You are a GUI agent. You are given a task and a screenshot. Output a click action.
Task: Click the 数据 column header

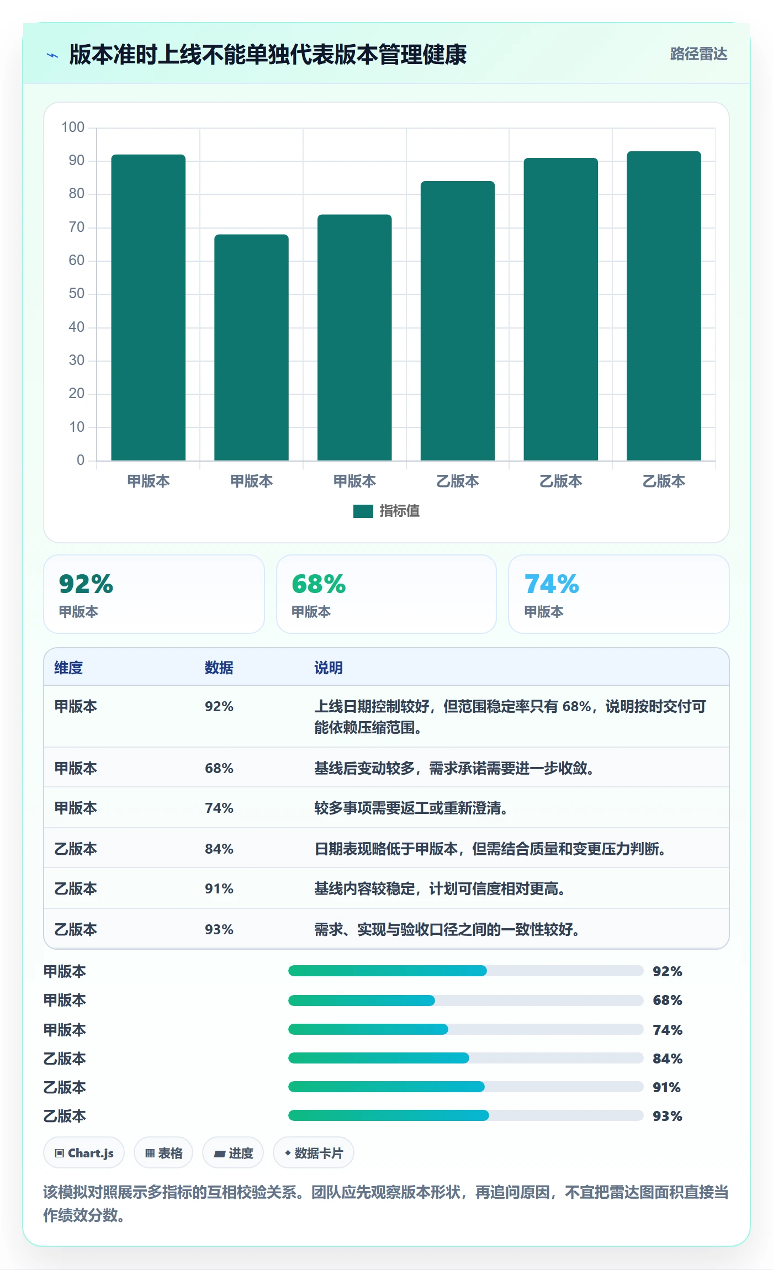(219, 668)
